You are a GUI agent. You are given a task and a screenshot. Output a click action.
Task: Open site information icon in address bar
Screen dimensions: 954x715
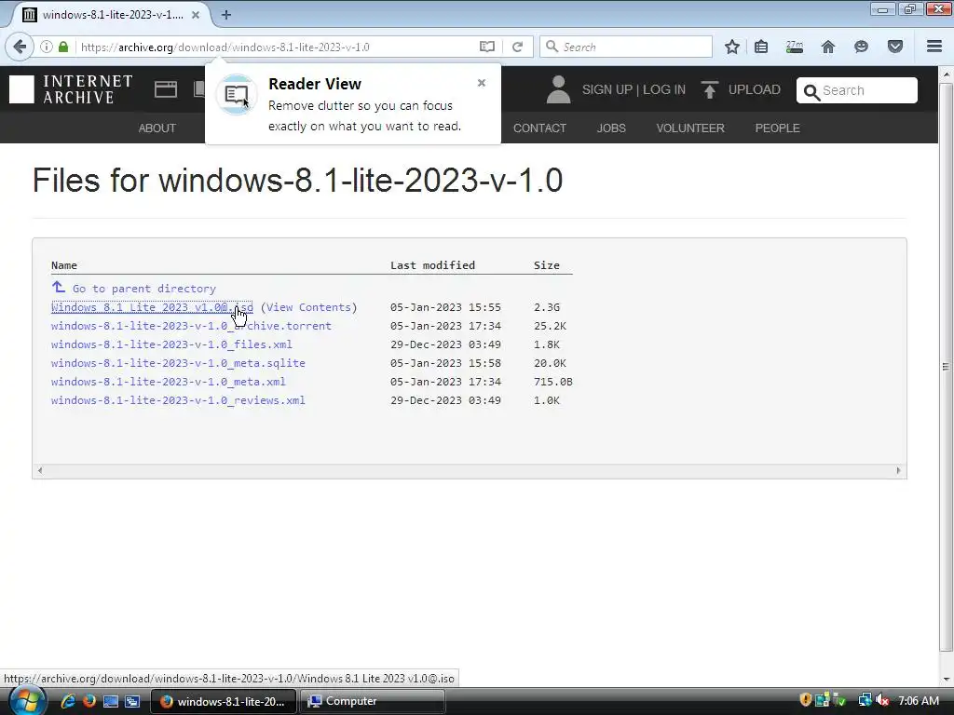coord(47,47)
